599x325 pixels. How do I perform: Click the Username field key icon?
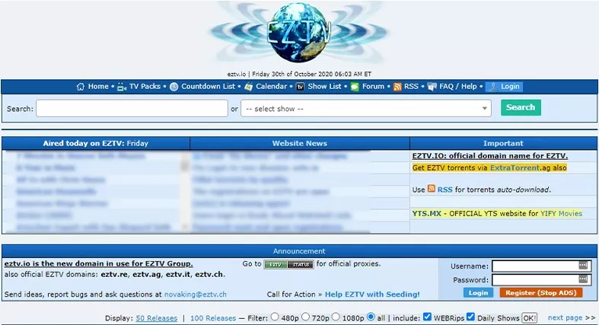pyautogui.click(x=583, y=266)
